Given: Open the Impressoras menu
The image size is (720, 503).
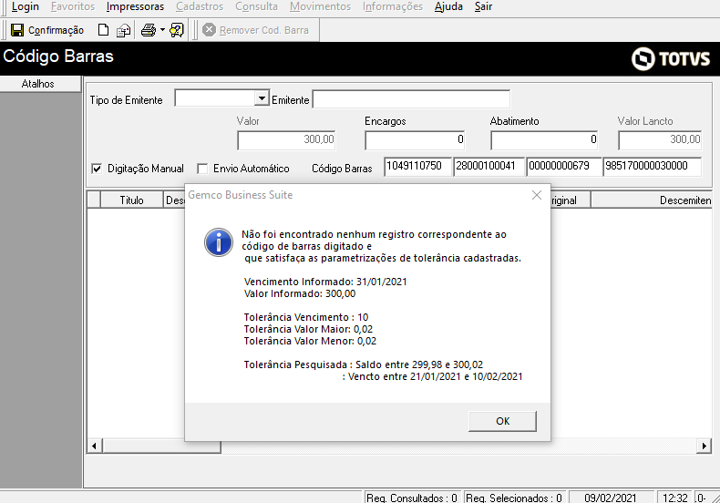Looking at the screenshot, I should (x=135, y=7).
